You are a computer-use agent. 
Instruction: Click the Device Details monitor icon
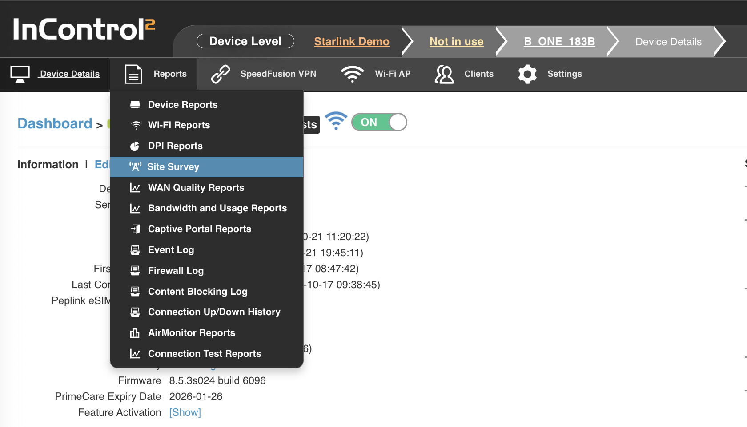(20, 74)
